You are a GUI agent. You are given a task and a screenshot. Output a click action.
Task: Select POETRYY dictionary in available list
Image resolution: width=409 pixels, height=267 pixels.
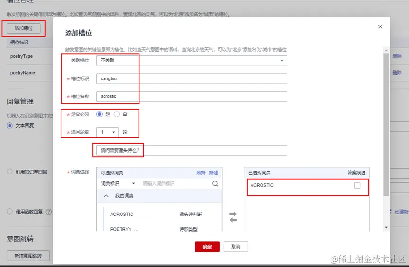pos(124,229)
